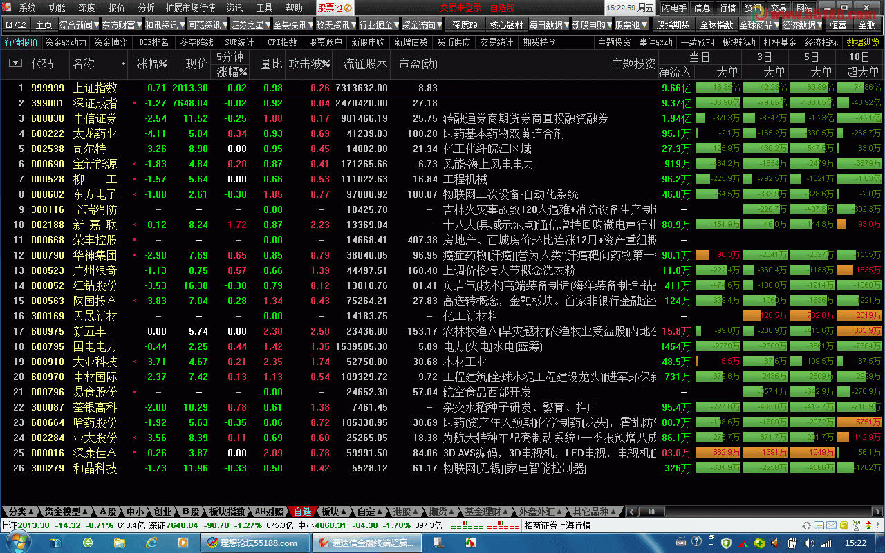Click the 全球指数 button
Image resolution: width=885 pixels, height=553 pixels.
click(x=716, y=25)
